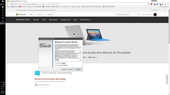Screen dimensions: 170x95
Task: Open the YouTube bookmark
Action: [22, 7]
